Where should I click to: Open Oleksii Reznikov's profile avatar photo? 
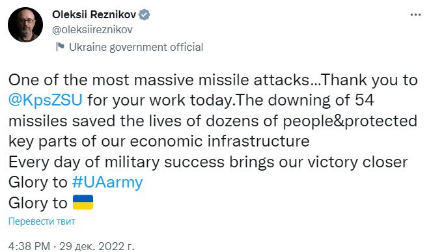pyautogui.click(x=25, y=25)
